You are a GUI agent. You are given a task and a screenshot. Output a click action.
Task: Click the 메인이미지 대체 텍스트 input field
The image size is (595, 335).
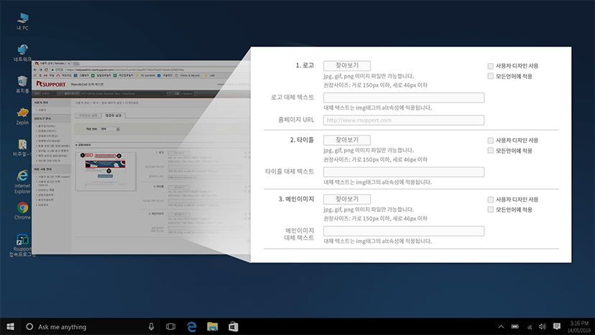(404, 231)
